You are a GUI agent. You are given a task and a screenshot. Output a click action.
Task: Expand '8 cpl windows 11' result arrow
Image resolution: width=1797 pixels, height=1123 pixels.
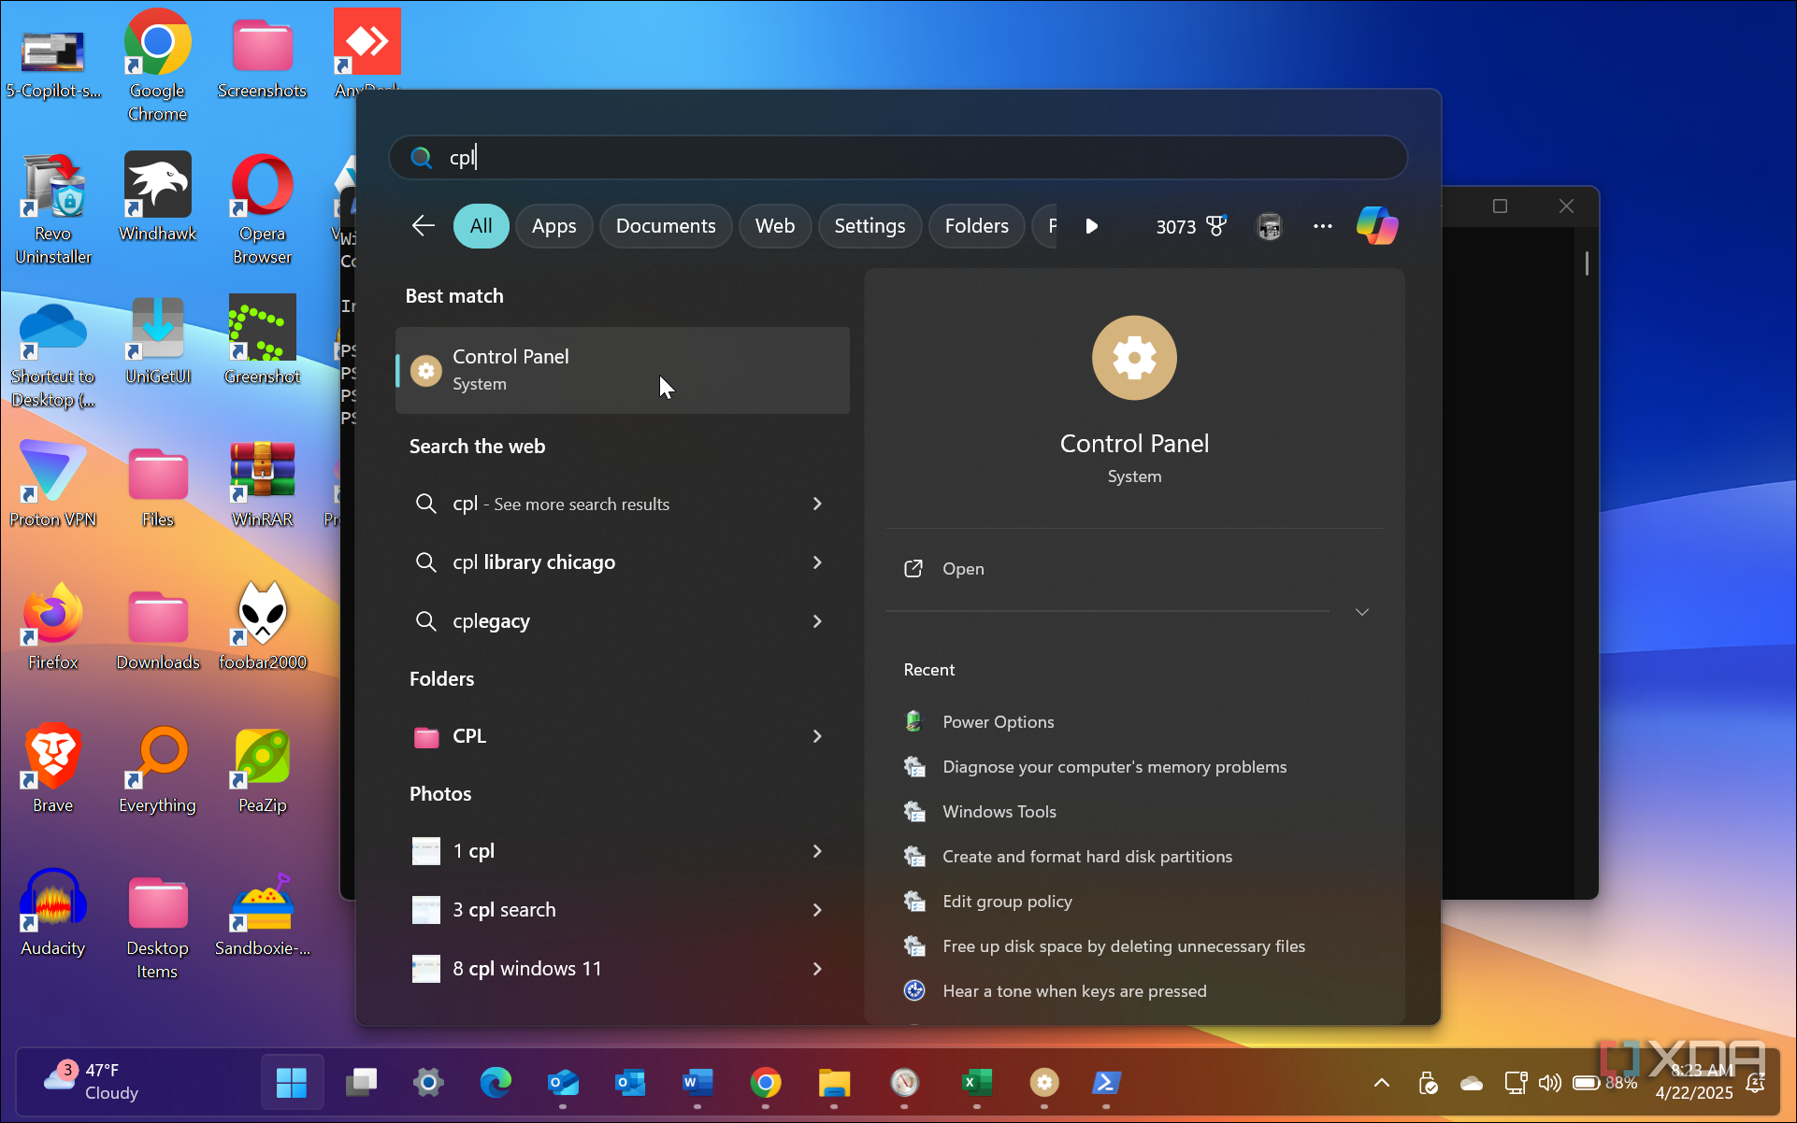[817, 969]
